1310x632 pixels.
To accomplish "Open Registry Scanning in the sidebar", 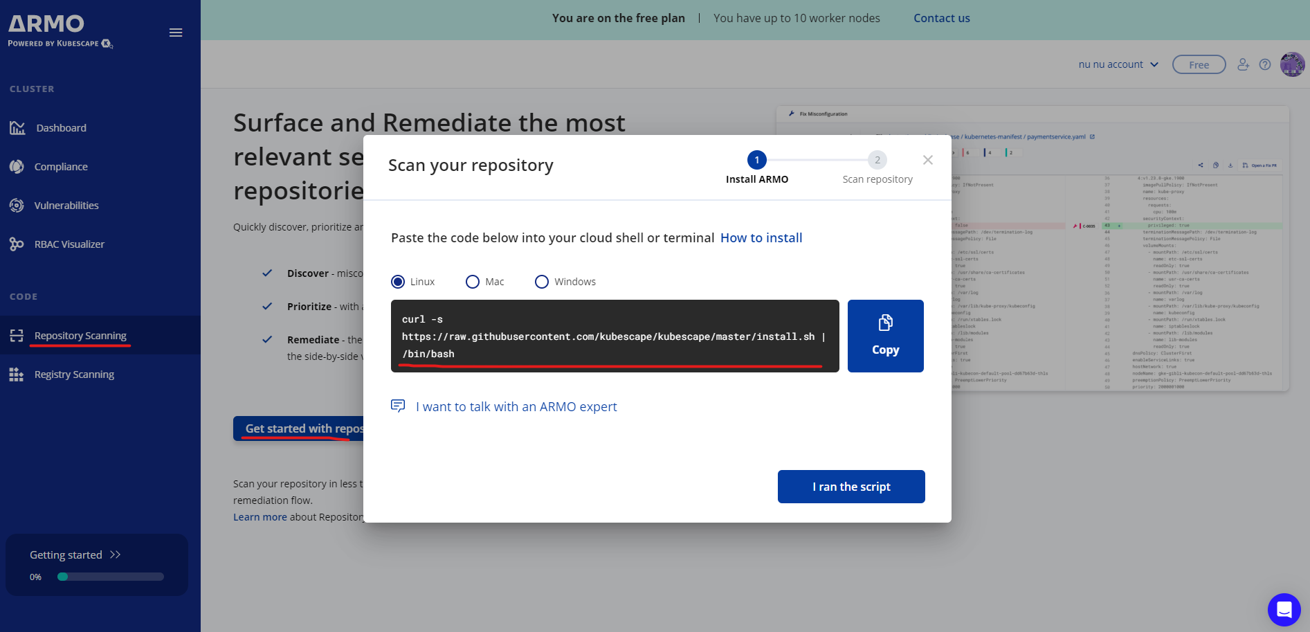I will [x=100, y=374].
